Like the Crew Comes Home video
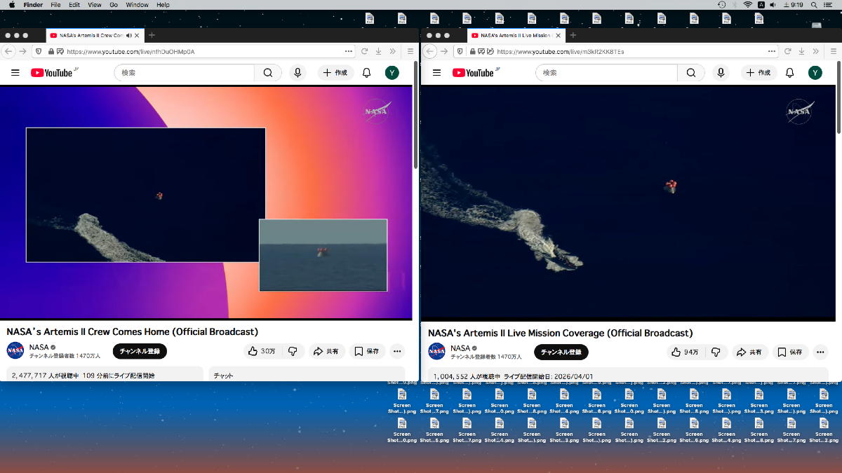This screenshot has height=473, width=842. pyautogui.click(x=262, y=351)
